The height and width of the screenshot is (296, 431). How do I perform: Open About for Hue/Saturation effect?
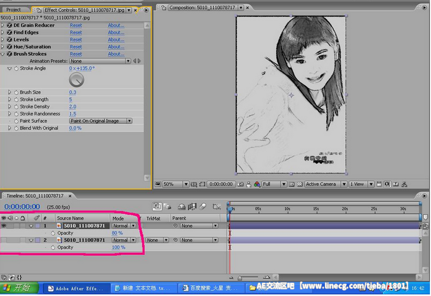pos(116,47)
